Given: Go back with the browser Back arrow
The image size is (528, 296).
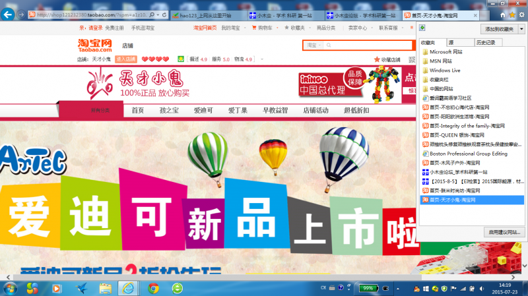Looking at the screenshot, I should coord(8,15).
